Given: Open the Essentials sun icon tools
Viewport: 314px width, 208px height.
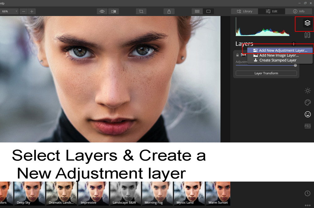Looking at the screenshot, I should (x=308, y=91).
